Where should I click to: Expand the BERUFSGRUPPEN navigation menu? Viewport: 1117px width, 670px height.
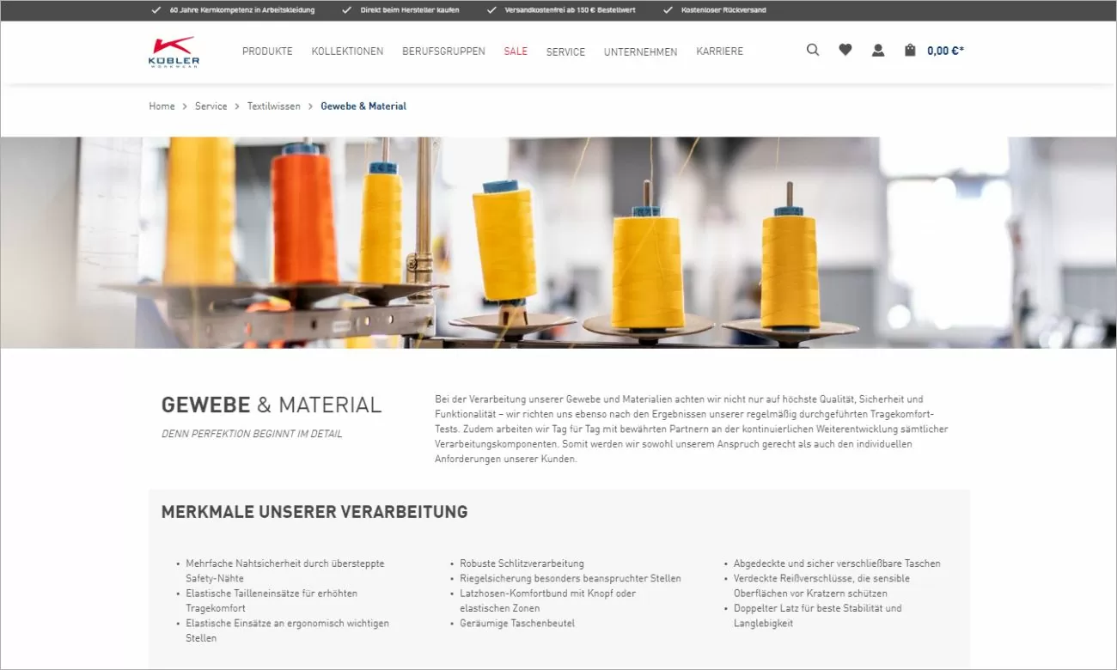(x=443, y=52)
